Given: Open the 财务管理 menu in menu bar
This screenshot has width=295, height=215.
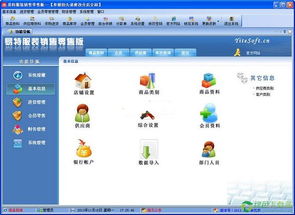Looking at the screenshot, I should click(69, 11).
